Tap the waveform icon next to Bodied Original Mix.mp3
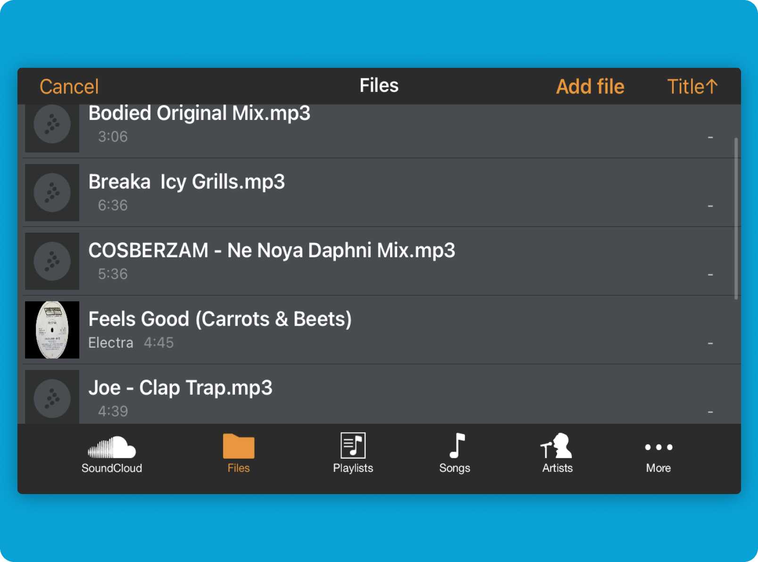This screenshot has height=562, width=758. click(52, 125)
